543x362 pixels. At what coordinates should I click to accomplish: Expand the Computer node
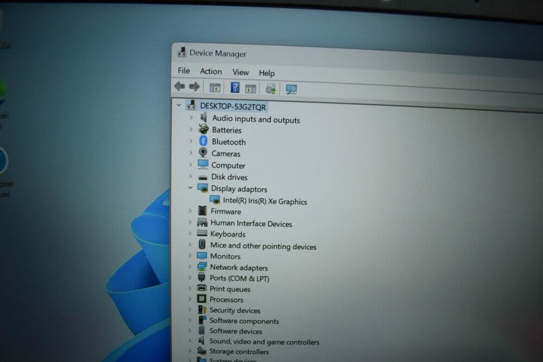click(191, 164)
